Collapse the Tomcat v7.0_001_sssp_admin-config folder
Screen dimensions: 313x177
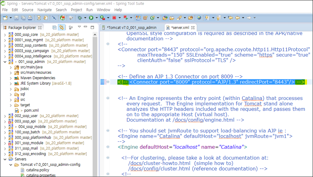pos(11,165)
